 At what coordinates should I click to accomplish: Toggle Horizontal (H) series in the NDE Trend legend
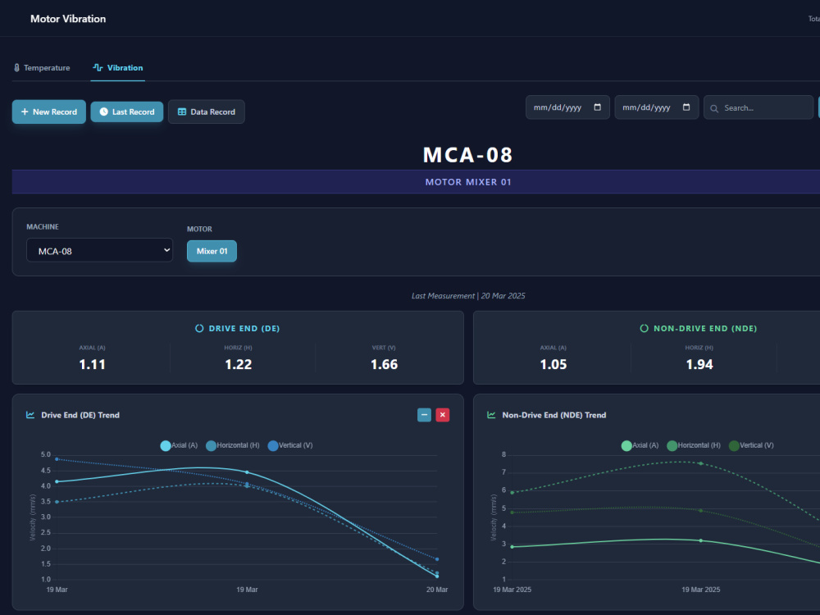(694, 445)
